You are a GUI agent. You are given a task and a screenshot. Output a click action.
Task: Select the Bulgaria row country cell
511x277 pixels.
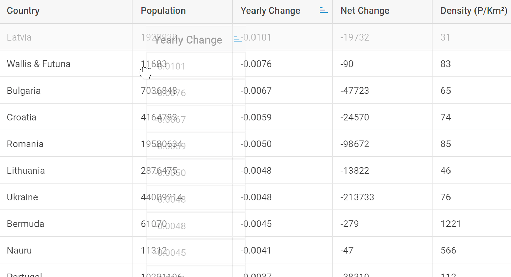(x=66, y=91)
